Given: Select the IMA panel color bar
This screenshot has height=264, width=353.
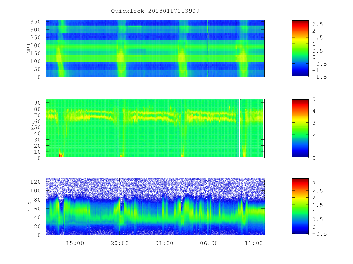Looking at the screenshot, I should click(300, 128).
